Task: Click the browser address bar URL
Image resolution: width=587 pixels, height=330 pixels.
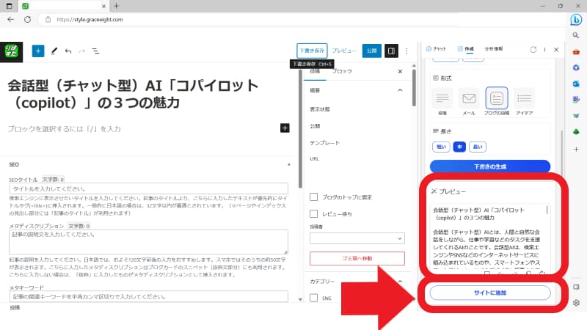Action: (x=90, y=20)
